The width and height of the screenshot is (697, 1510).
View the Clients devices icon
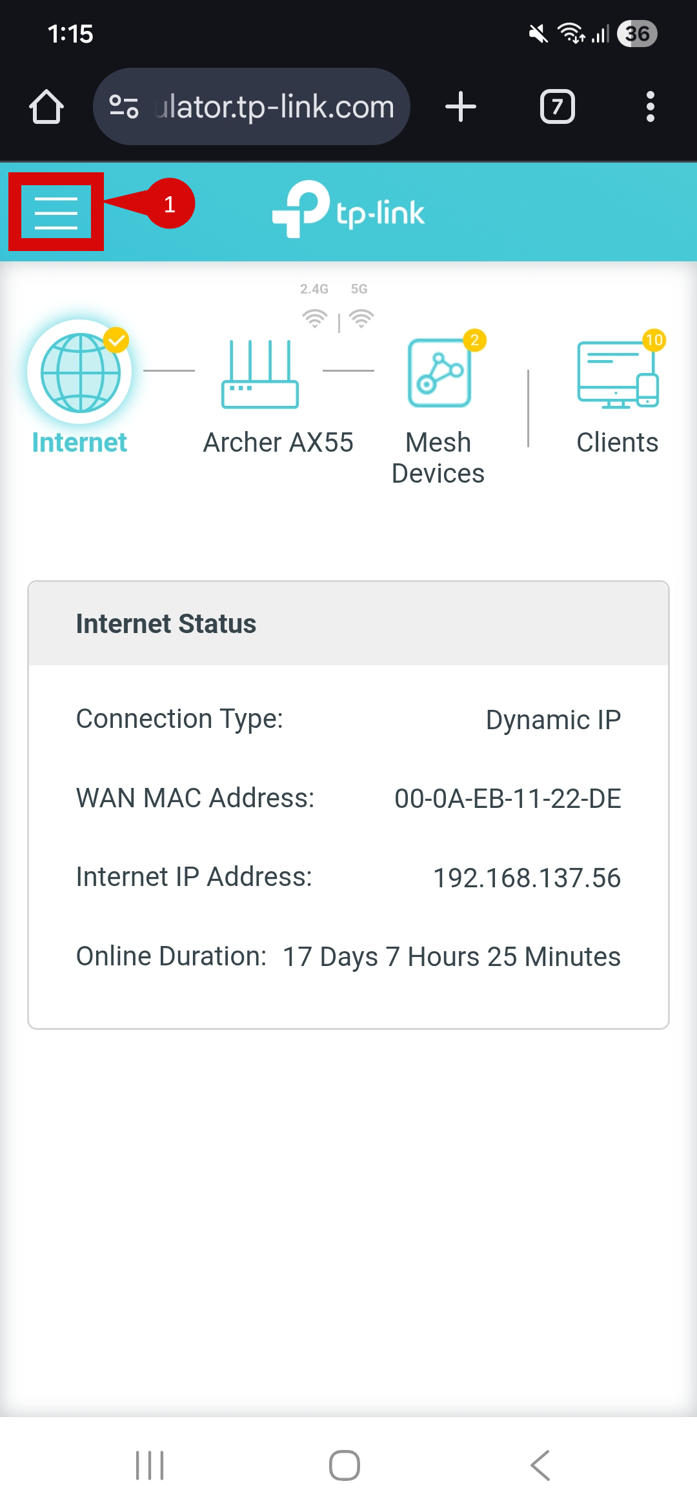pos(618,374)
